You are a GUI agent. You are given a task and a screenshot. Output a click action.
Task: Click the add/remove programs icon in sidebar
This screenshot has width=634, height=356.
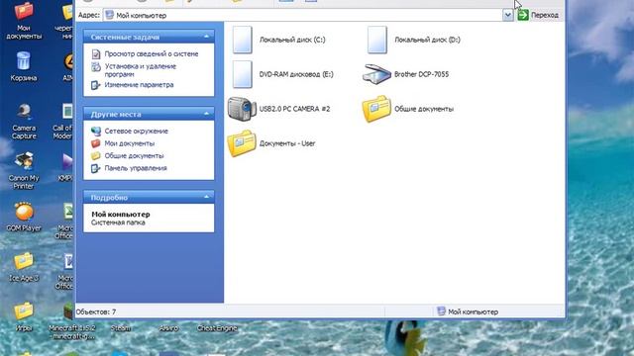coord(96,67)
